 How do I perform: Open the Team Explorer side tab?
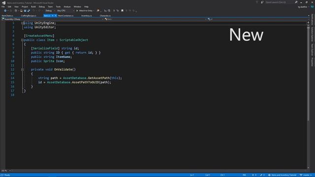(x=312, y=50)
